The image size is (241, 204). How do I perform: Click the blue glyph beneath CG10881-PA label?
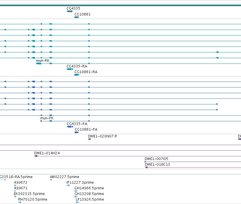[x=77, y=132]
